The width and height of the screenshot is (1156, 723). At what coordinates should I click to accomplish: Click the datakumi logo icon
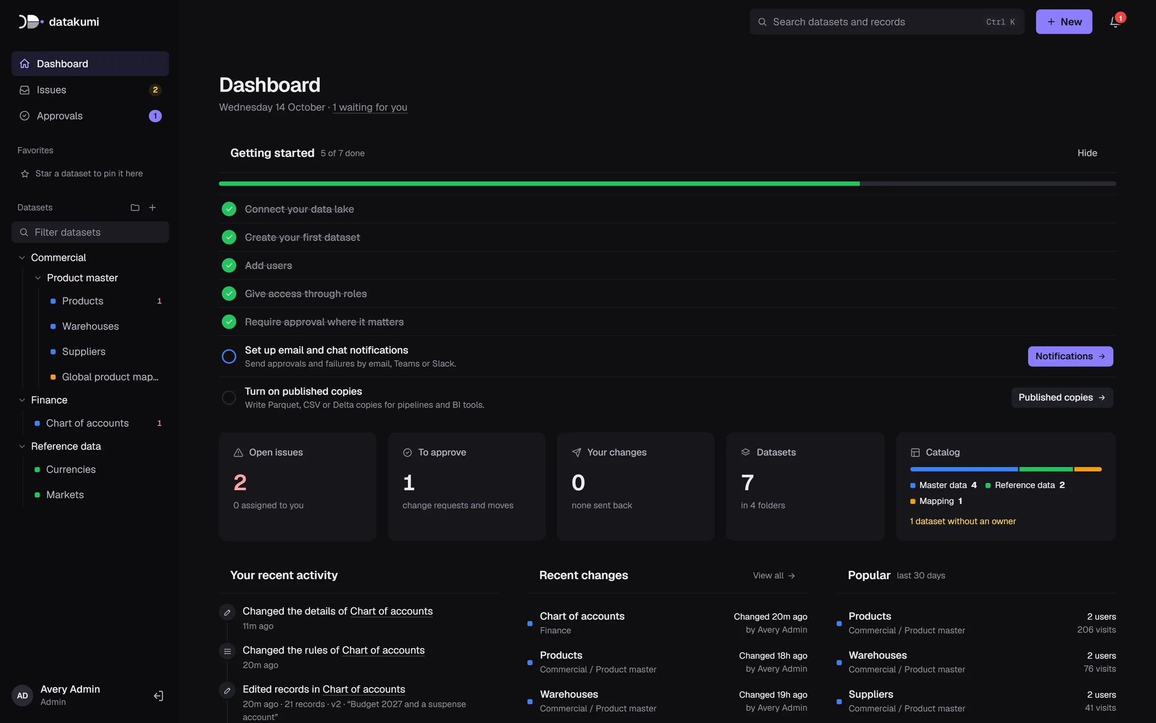(31, 22)
